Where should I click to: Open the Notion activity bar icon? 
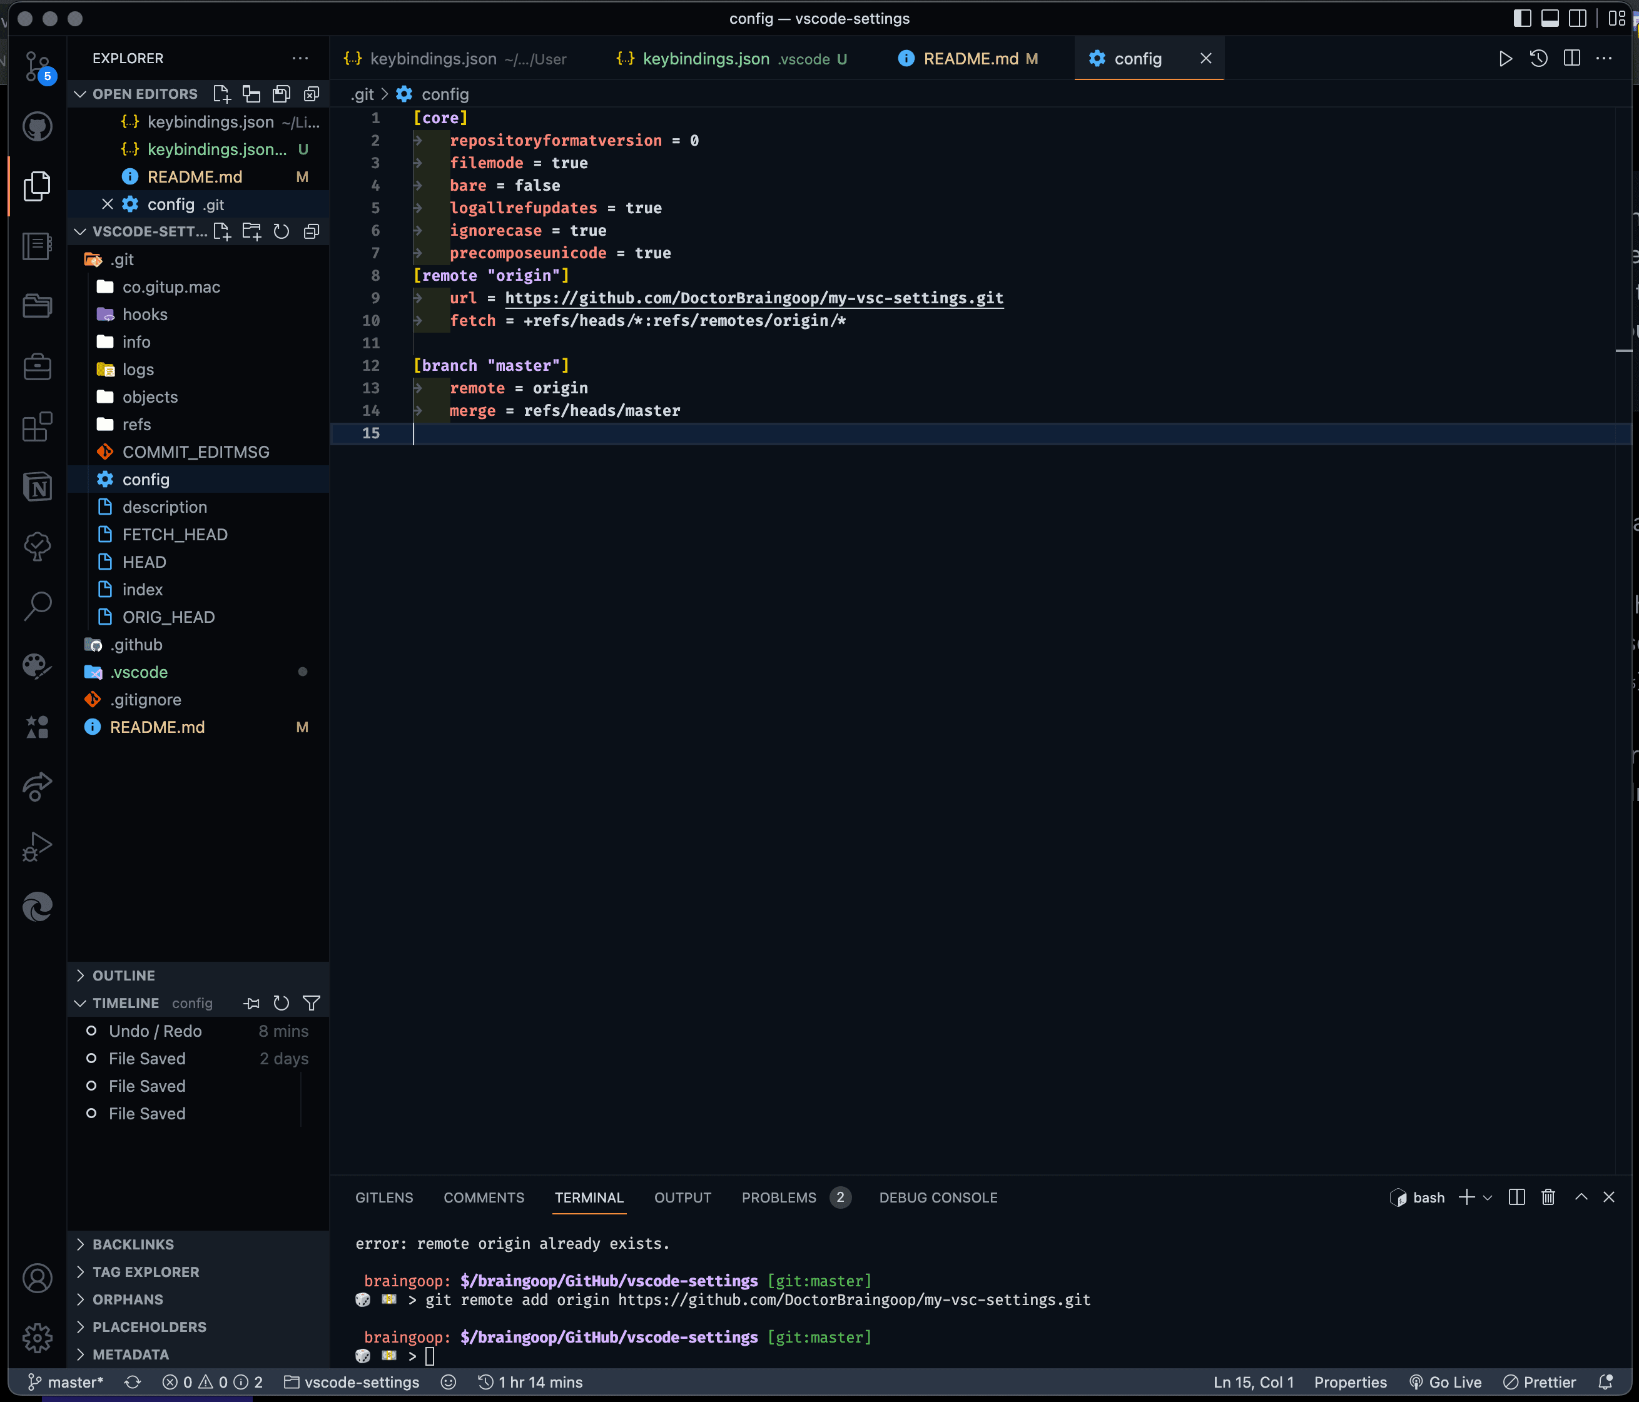[37, 487]
